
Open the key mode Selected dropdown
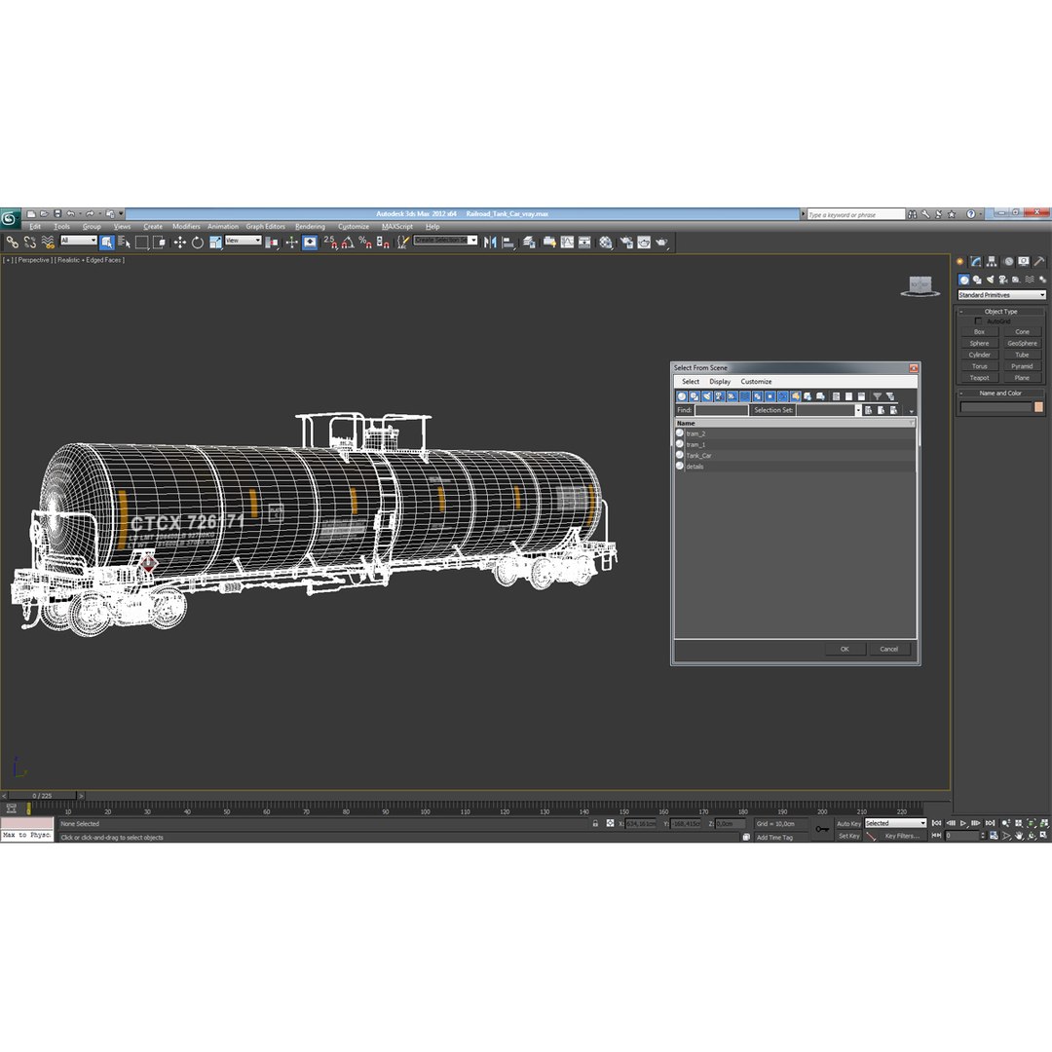coord(895,823)
